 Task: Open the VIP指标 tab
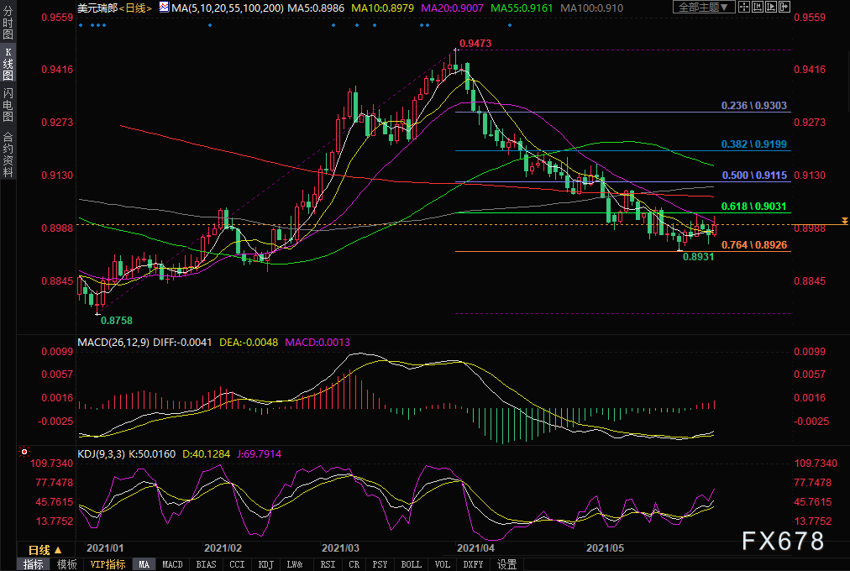(108, 564)
